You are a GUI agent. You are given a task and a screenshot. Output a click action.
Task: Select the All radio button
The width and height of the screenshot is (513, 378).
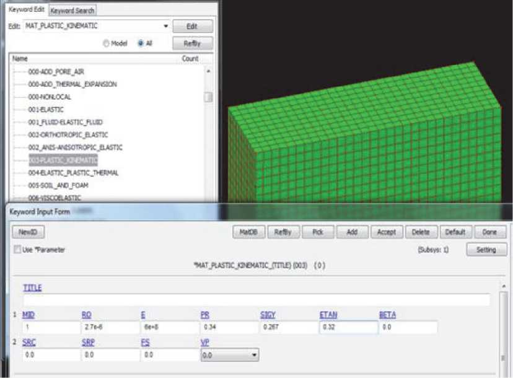[x=141, y=43]
